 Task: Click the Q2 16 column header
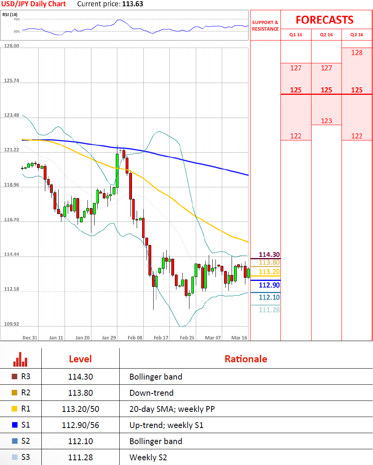327,35
